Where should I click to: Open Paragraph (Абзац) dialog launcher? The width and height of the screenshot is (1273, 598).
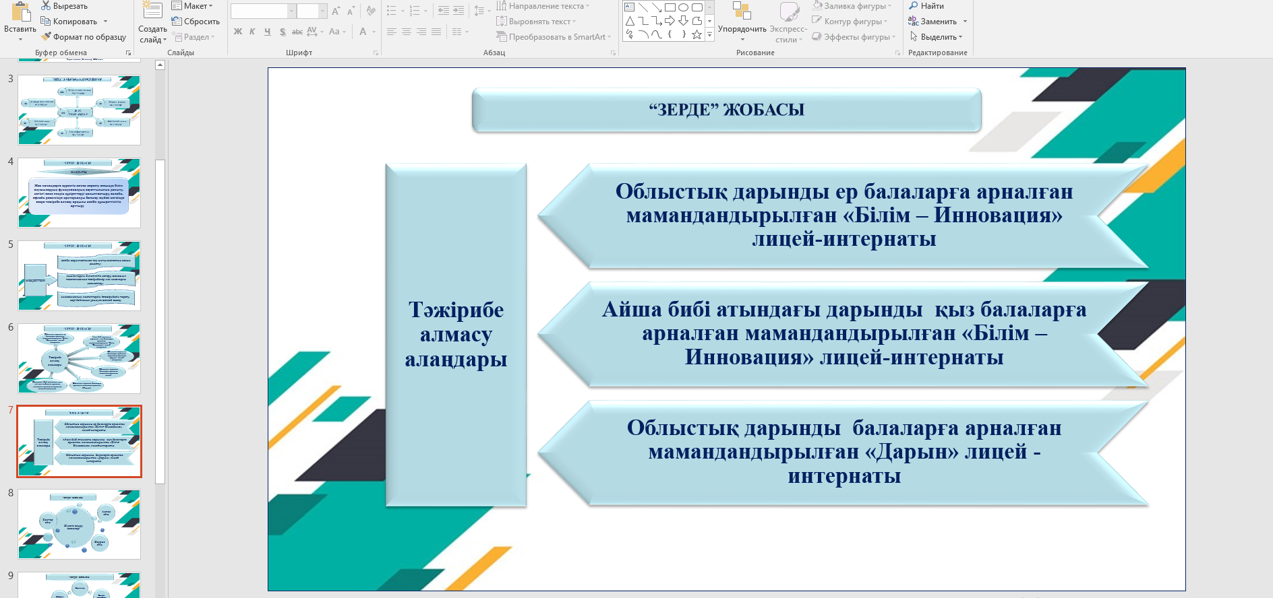(x=613, y=53)
